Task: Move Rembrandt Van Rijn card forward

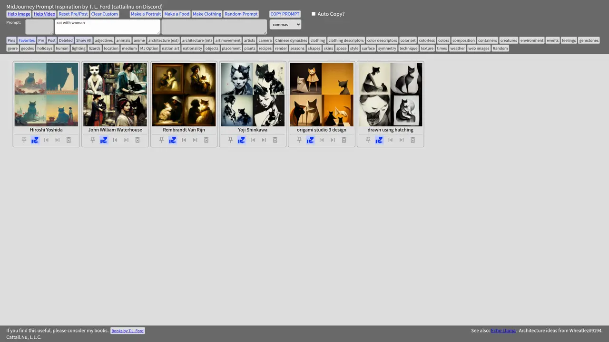Action: click(195, 140)
